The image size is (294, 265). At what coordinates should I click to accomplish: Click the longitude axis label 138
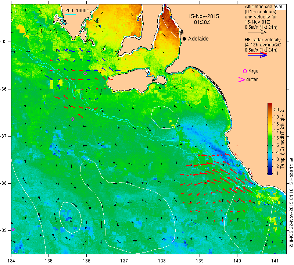[x=162, y=261]
